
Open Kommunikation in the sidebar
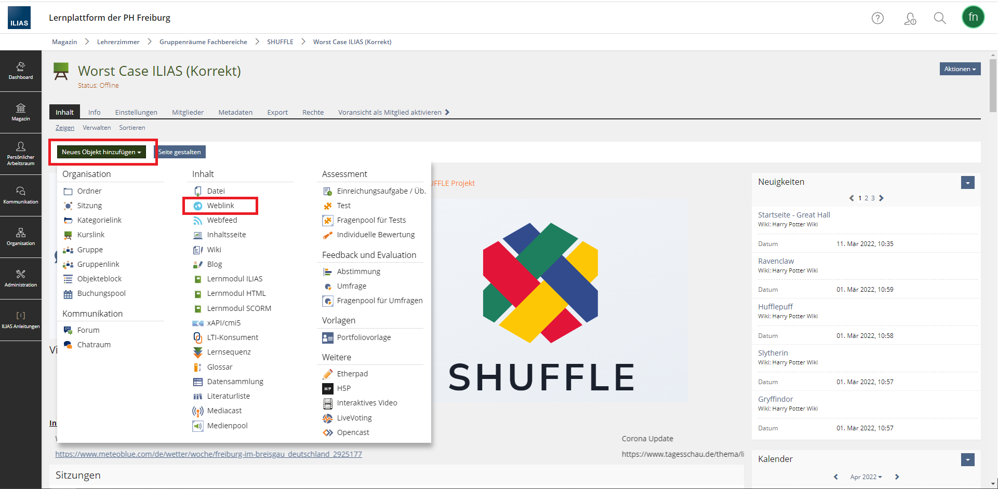21,195
